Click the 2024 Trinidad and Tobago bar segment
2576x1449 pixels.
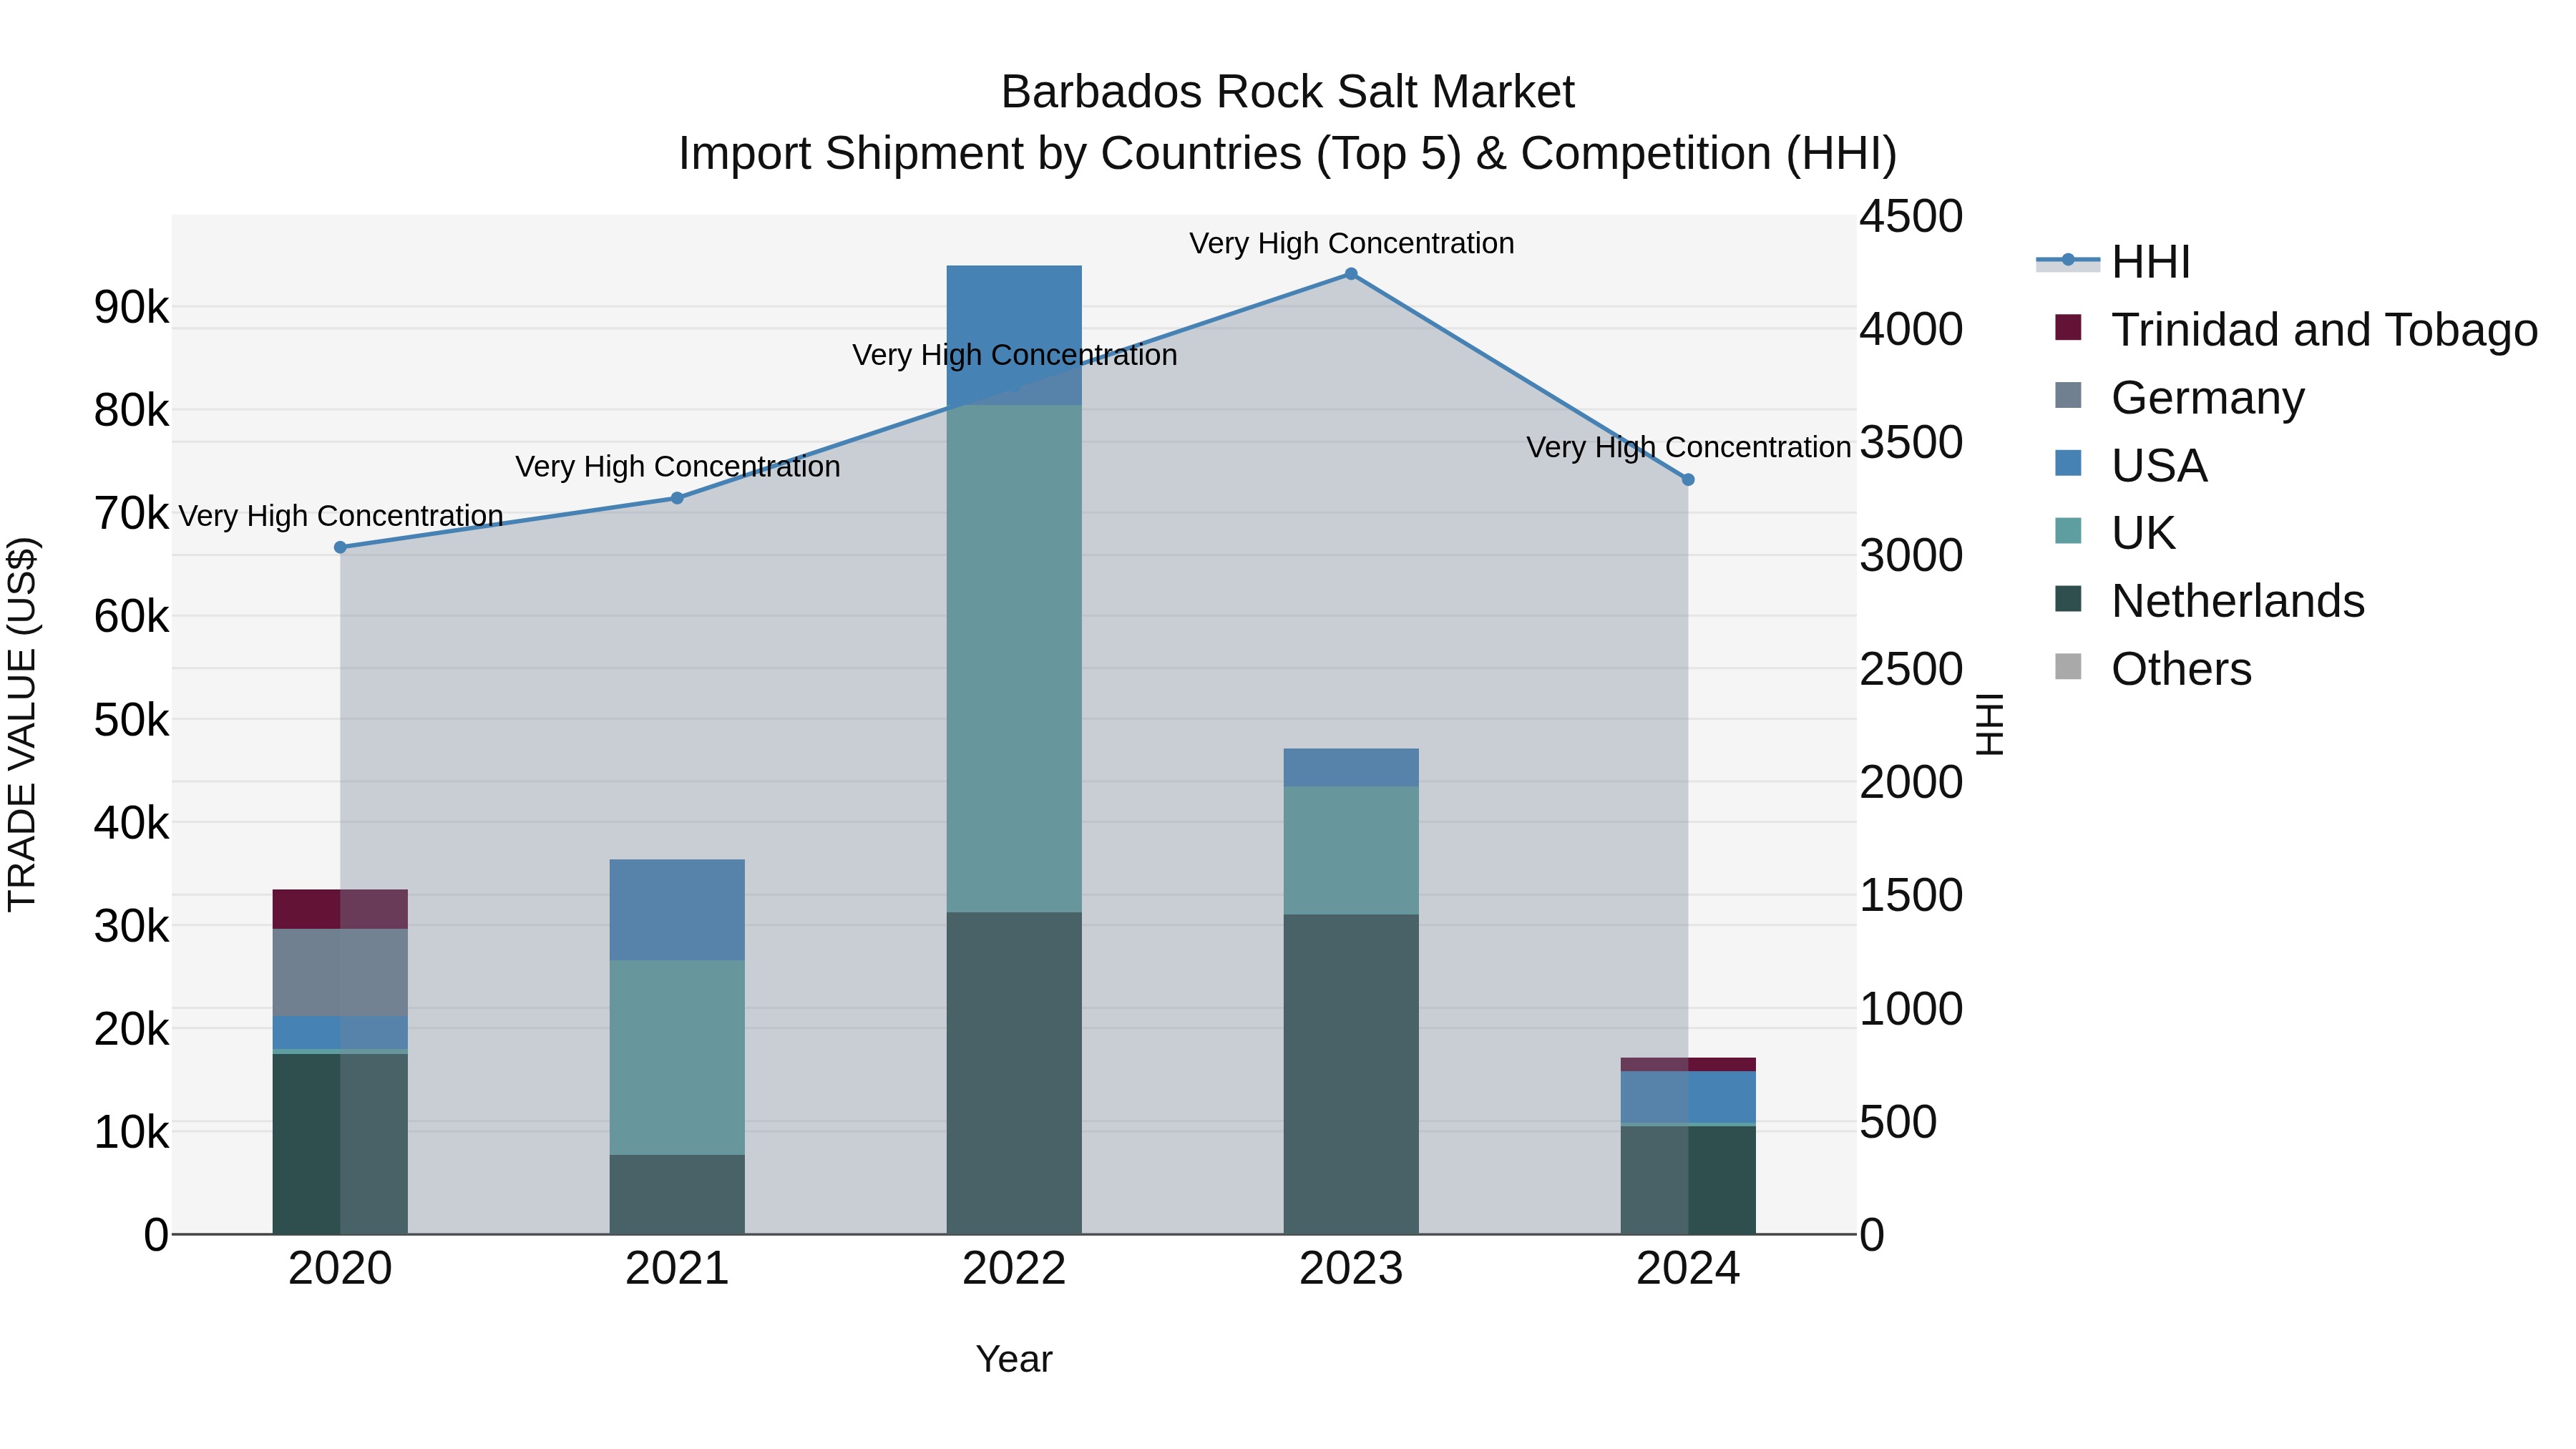pos(1688,1064)
